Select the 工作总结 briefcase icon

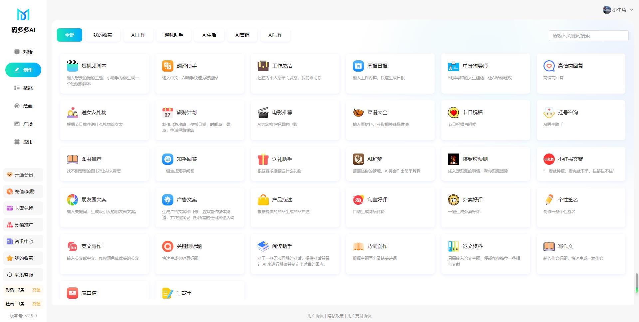click(263, 66)
